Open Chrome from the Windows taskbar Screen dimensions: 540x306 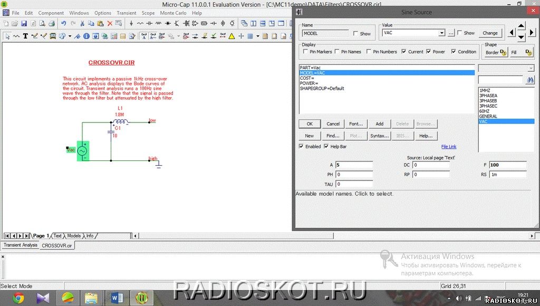pos(18,298)
